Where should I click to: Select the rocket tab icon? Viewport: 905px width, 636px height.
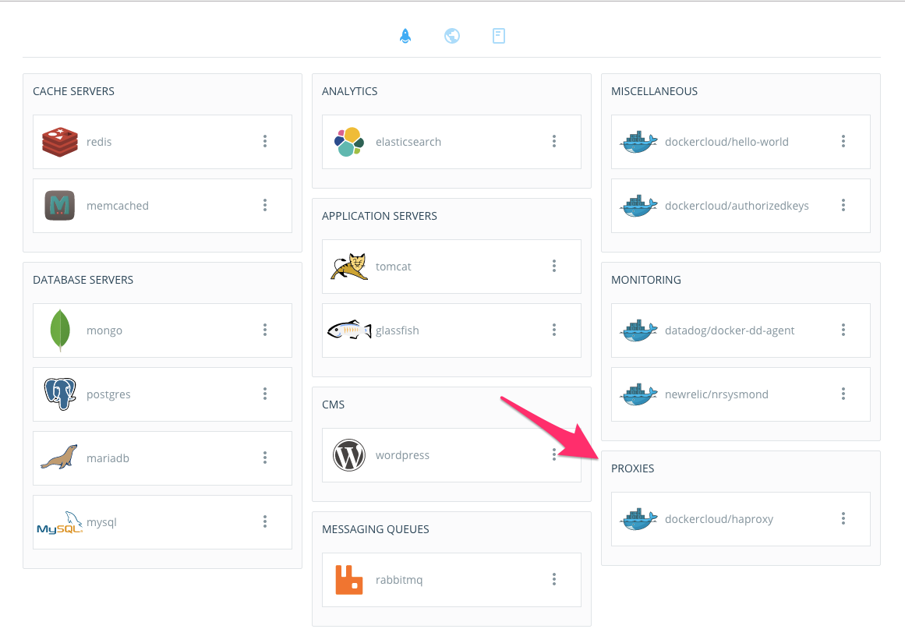click(x=405, y=36)
